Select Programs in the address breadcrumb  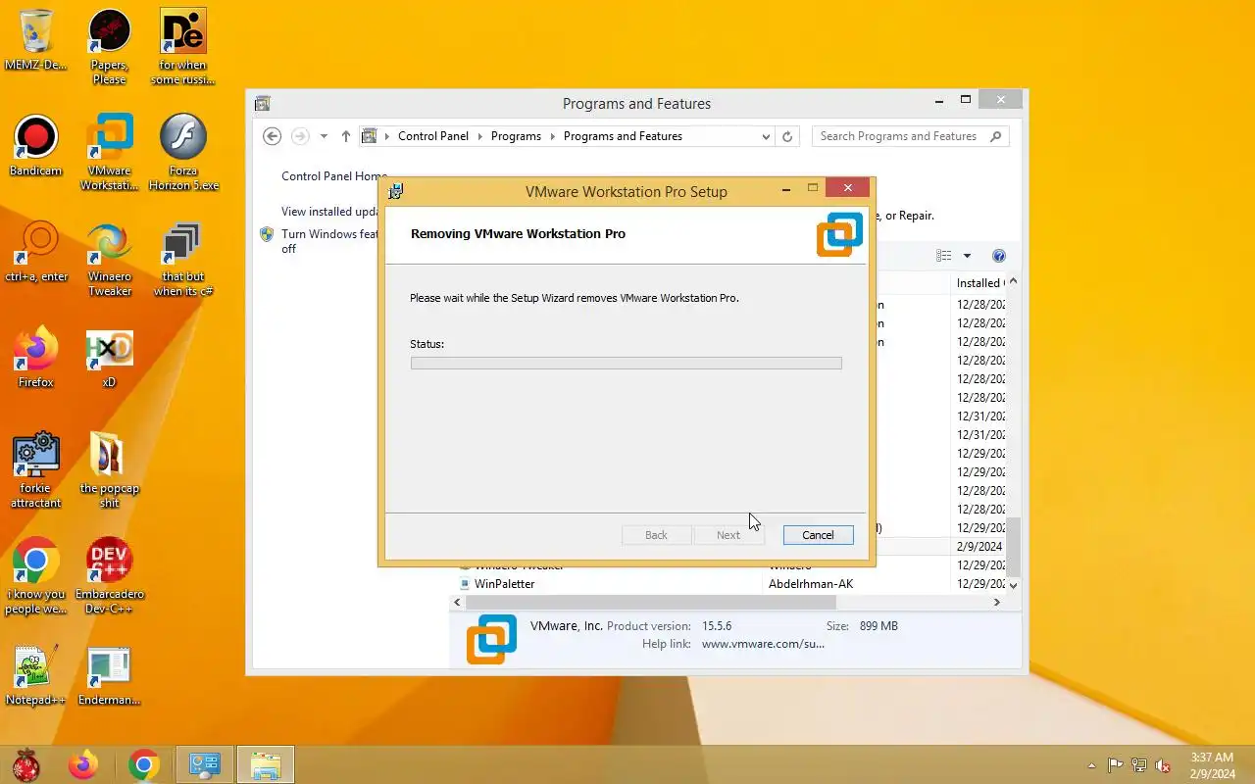[516, 136]
